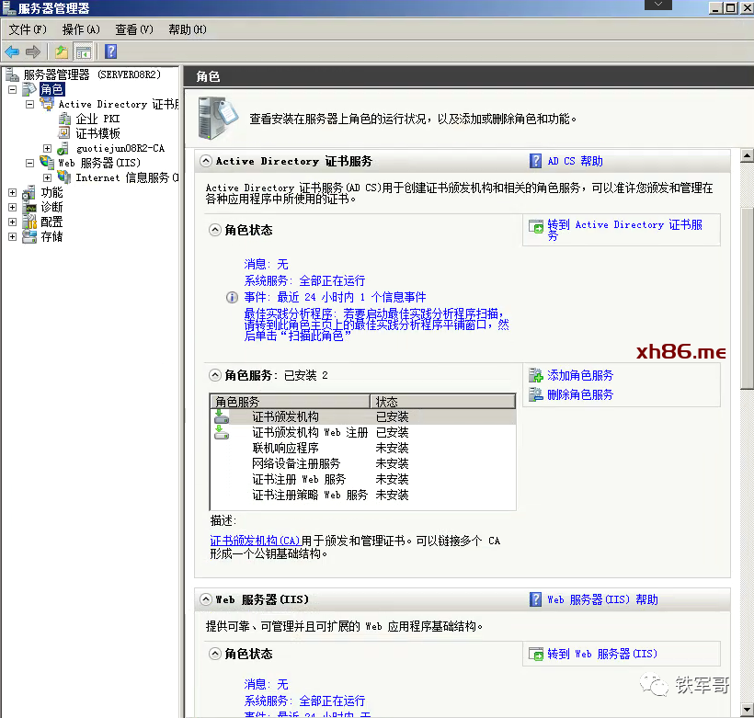Click the 添加角色服务 link
The width and height of the screenshot is (754, 718).
(x=580, y=375)
